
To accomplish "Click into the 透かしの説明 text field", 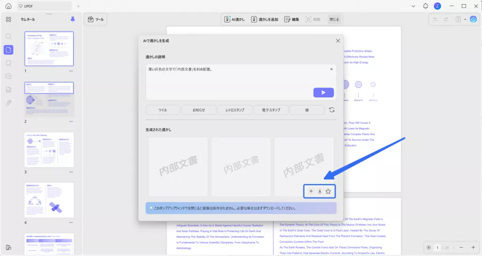I will (241, 82).
